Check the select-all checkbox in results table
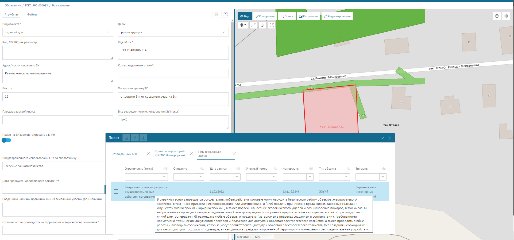This screenshot has height=240, width=514. click(x=116, y=166)
